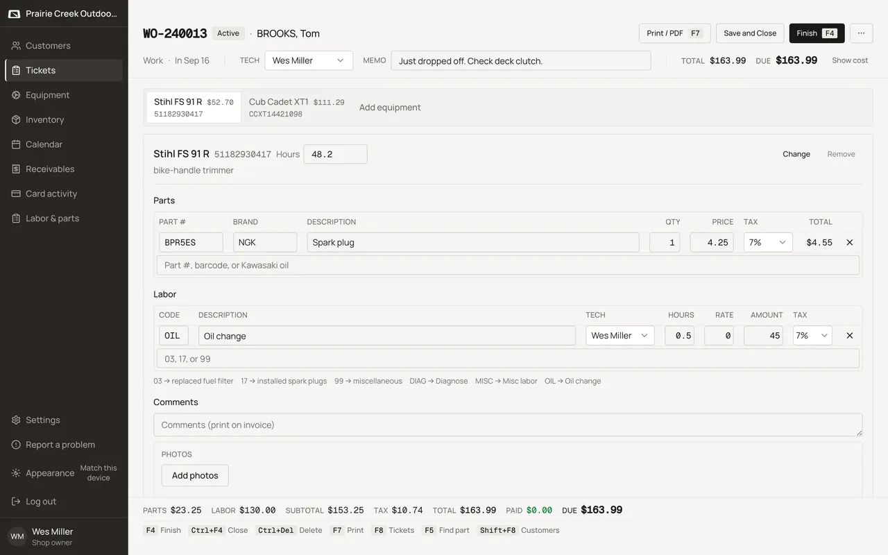Toggle Appearance Match this device setting
This screenshot has width=888, height=555.
(99, 473)
